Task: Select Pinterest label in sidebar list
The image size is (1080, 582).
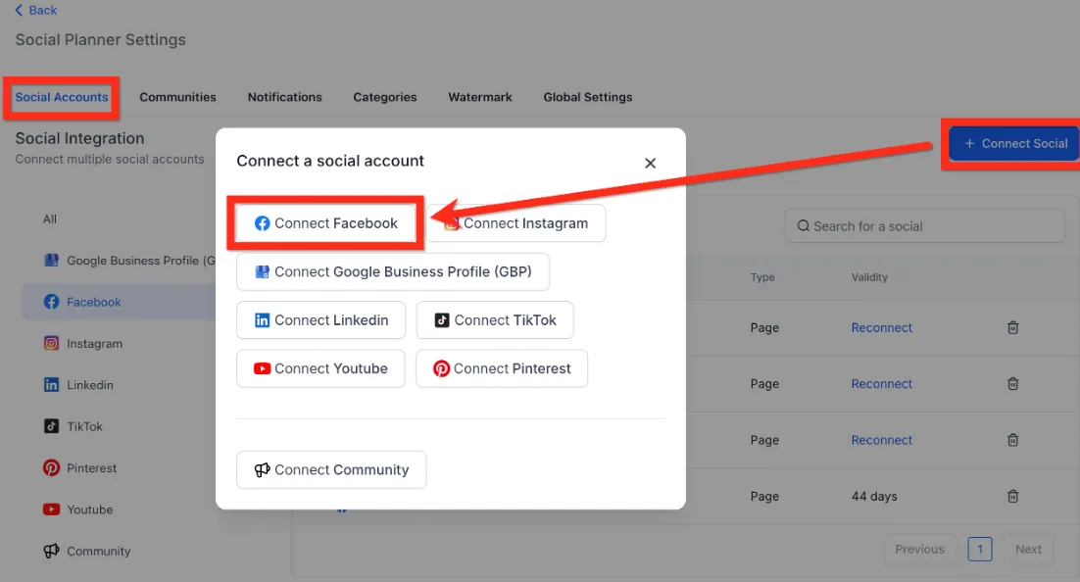Action: coord(91,467)
